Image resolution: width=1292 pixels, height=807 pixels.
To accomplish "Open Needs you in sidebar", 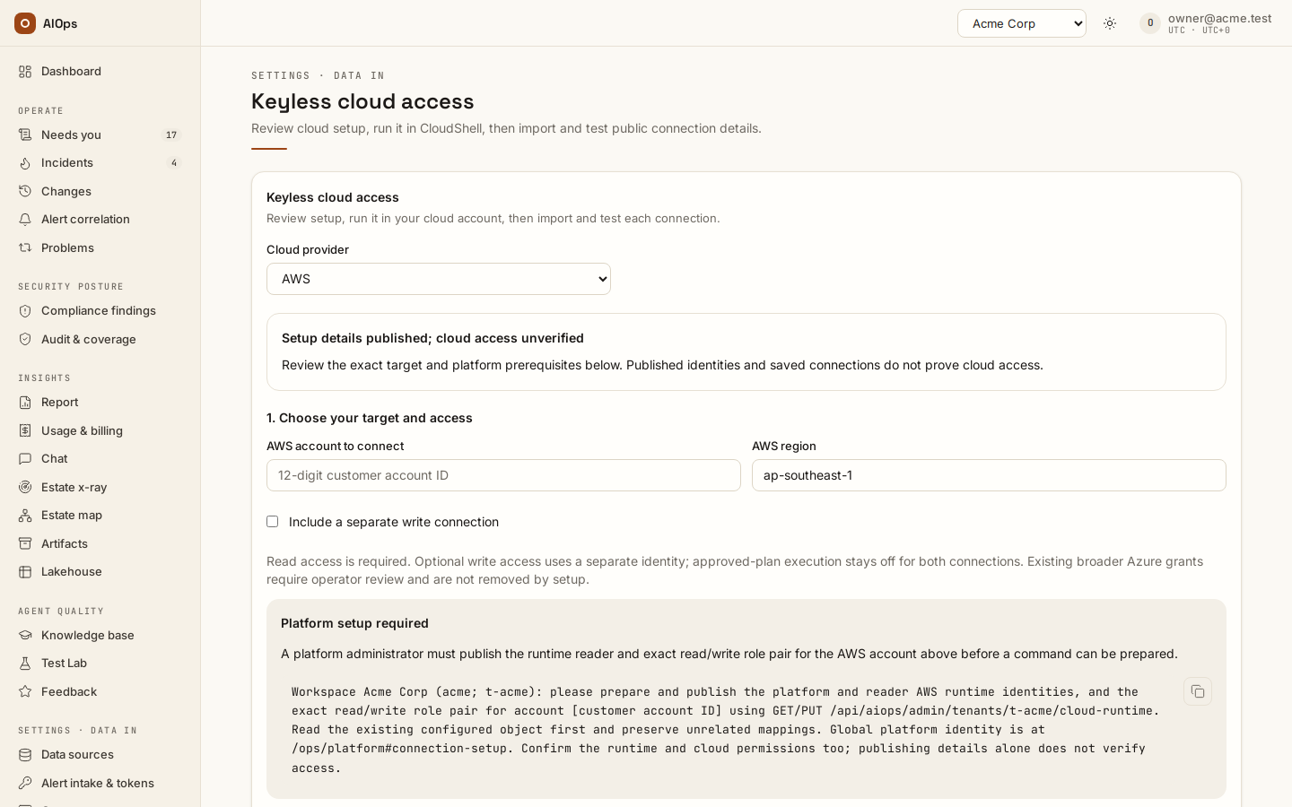I will (100, 135).
